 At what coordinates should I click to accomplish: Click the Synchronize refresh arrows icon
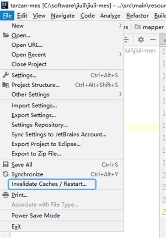tap(6, 174)
